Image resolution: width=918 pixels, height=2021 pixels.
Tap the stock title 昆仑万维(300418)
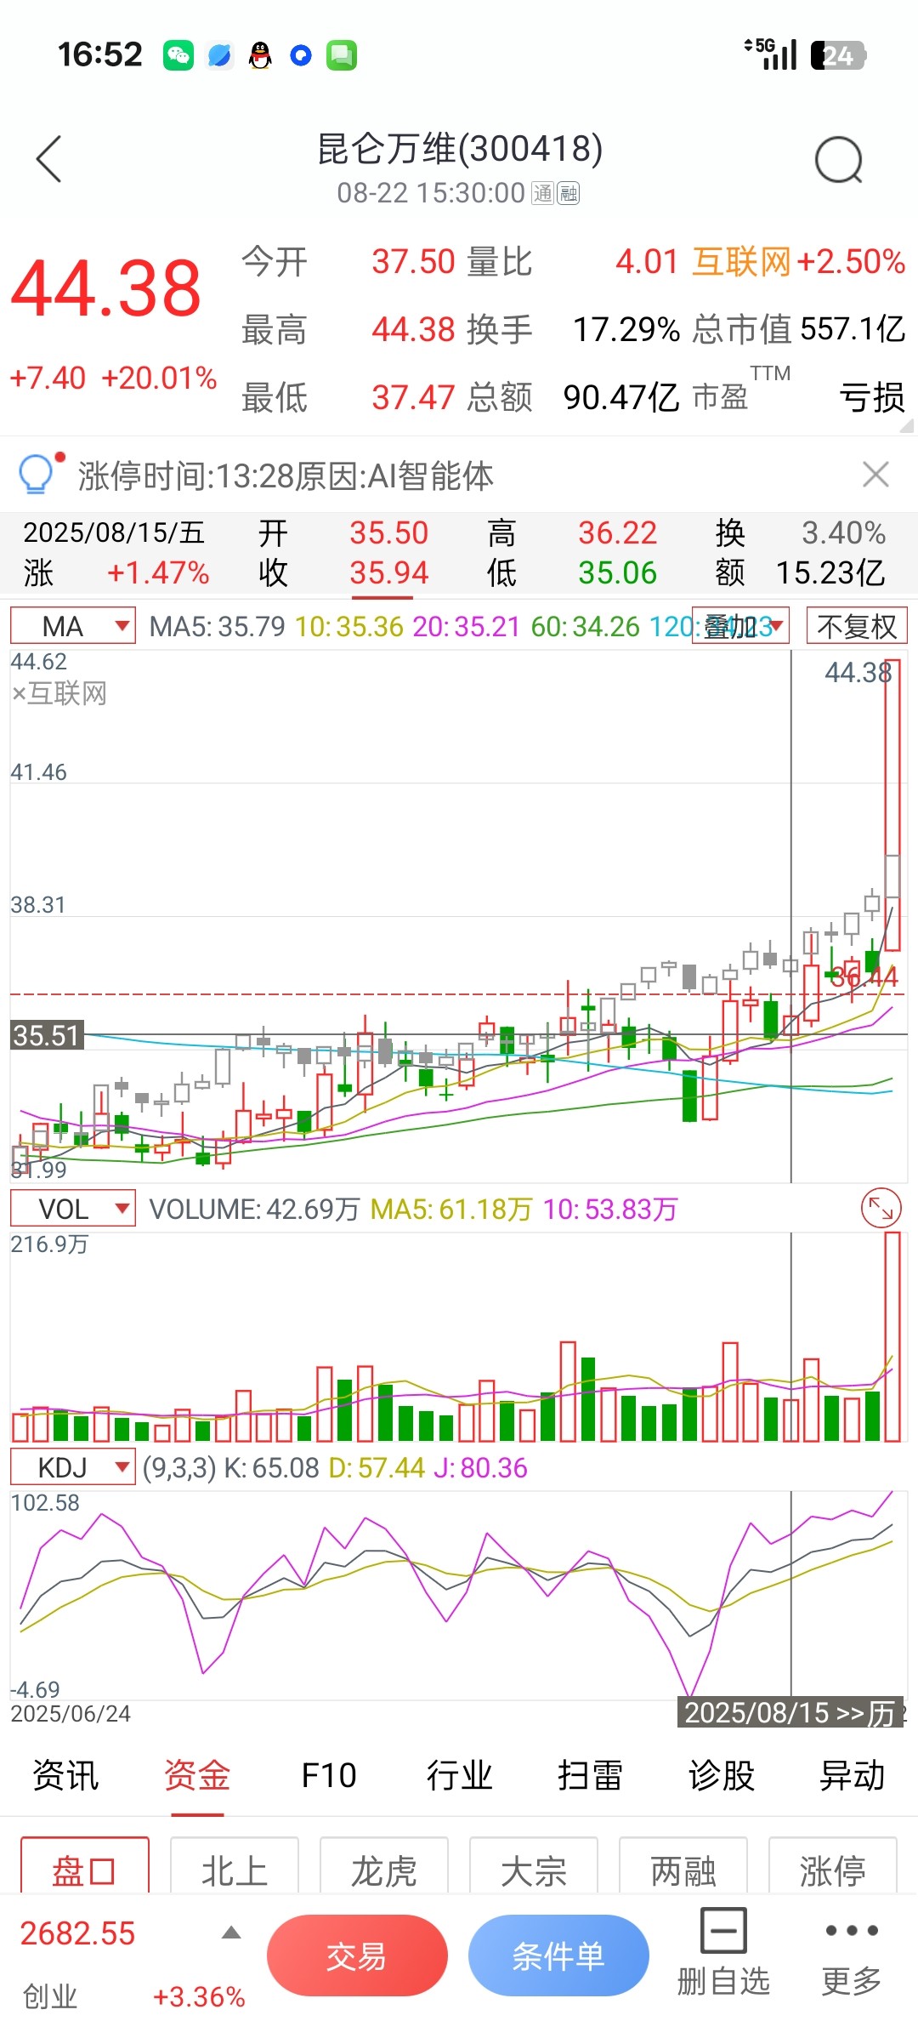point(460,149)
